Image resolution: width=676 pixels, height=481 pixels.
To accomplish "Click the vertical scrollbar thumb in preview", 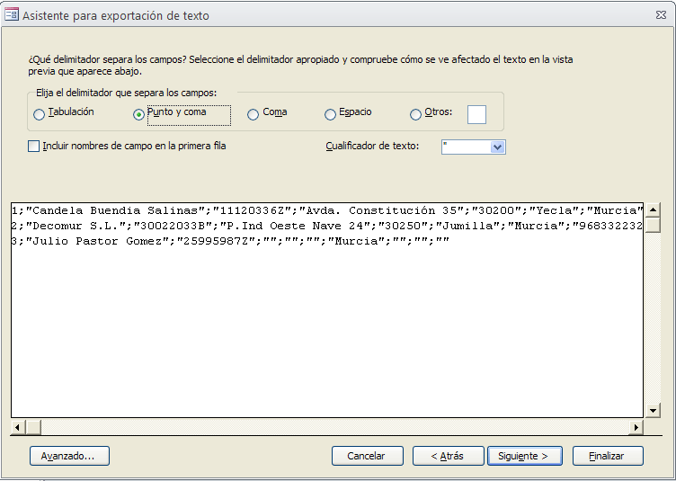I will 653,225.
